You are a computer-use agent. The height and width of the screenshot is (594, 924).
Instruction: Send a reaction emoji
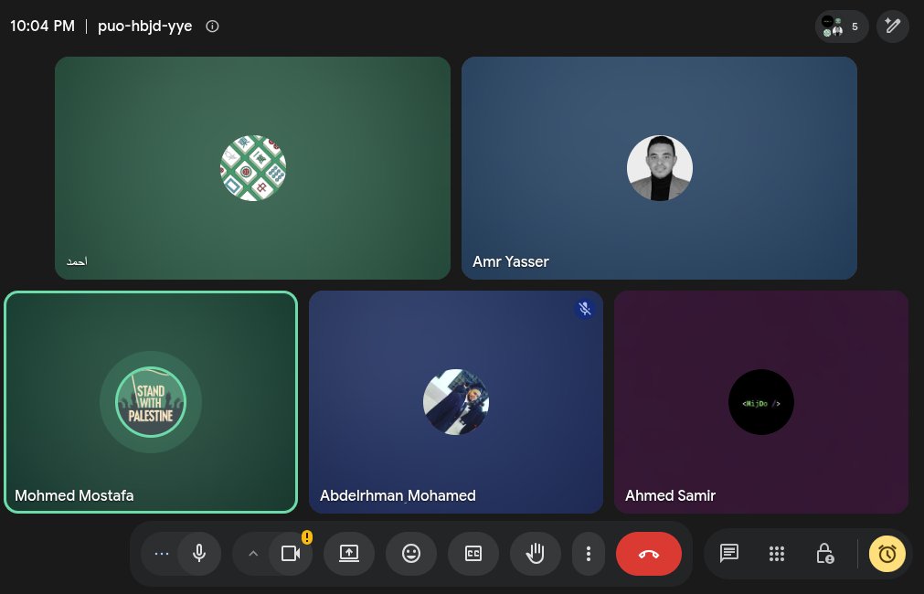point(410,554)
